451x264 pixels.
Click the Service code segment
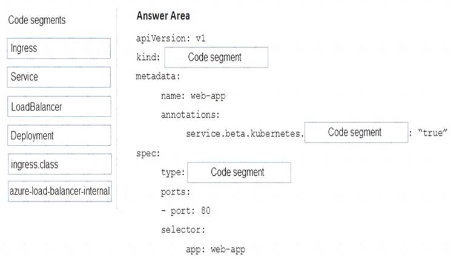[59, 77]
